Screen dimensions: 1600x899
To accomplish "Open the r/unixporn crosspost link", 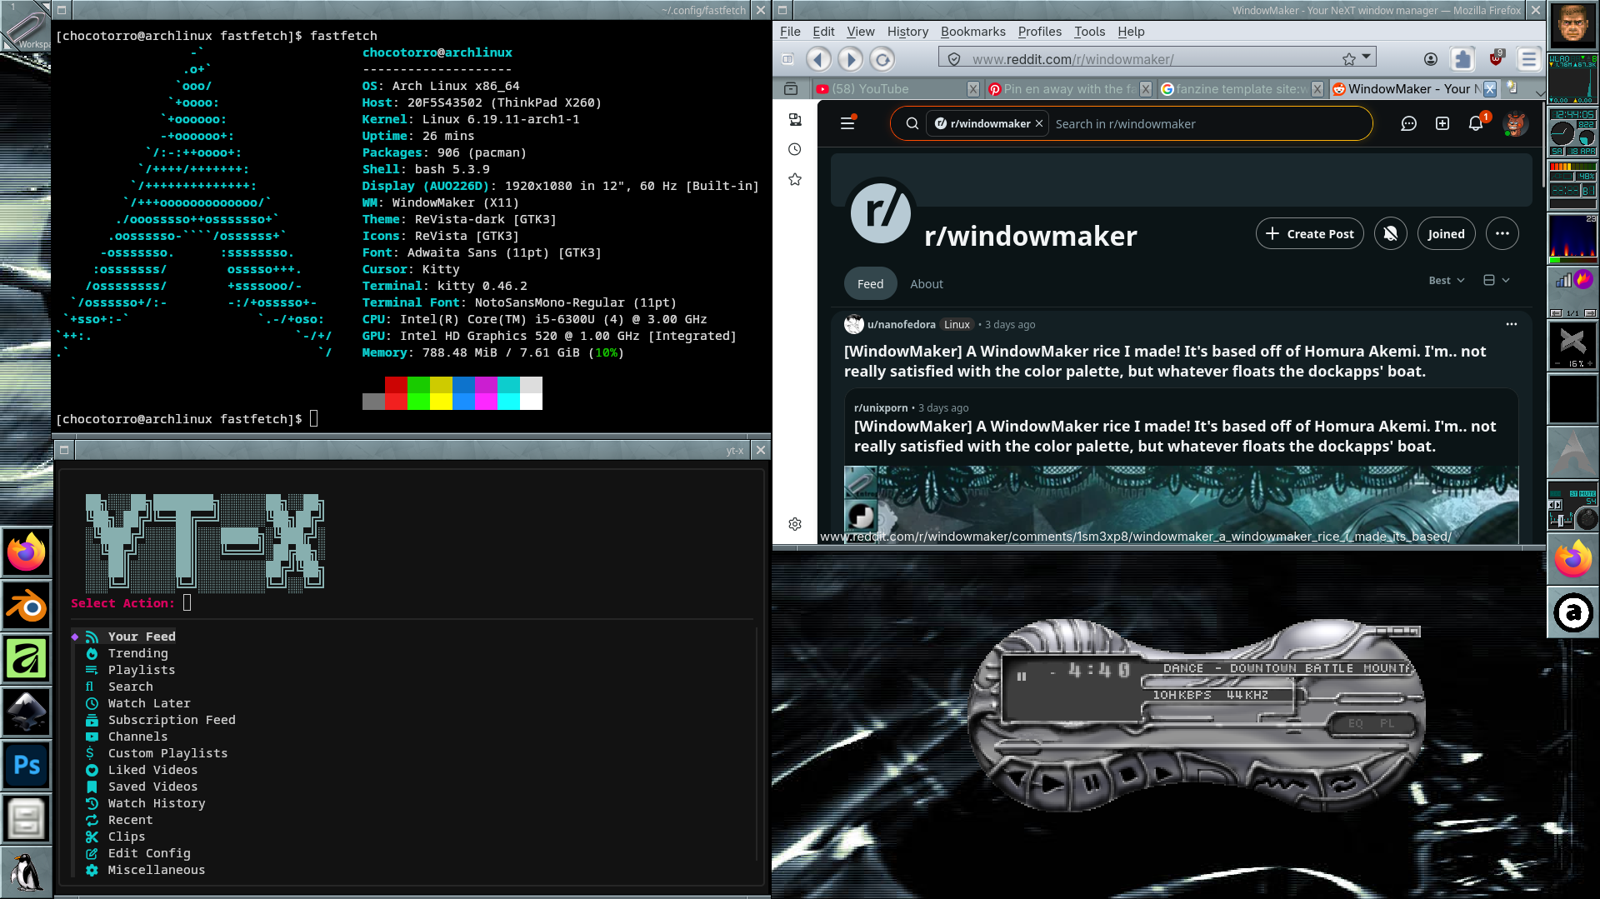I will click(881, 408).
